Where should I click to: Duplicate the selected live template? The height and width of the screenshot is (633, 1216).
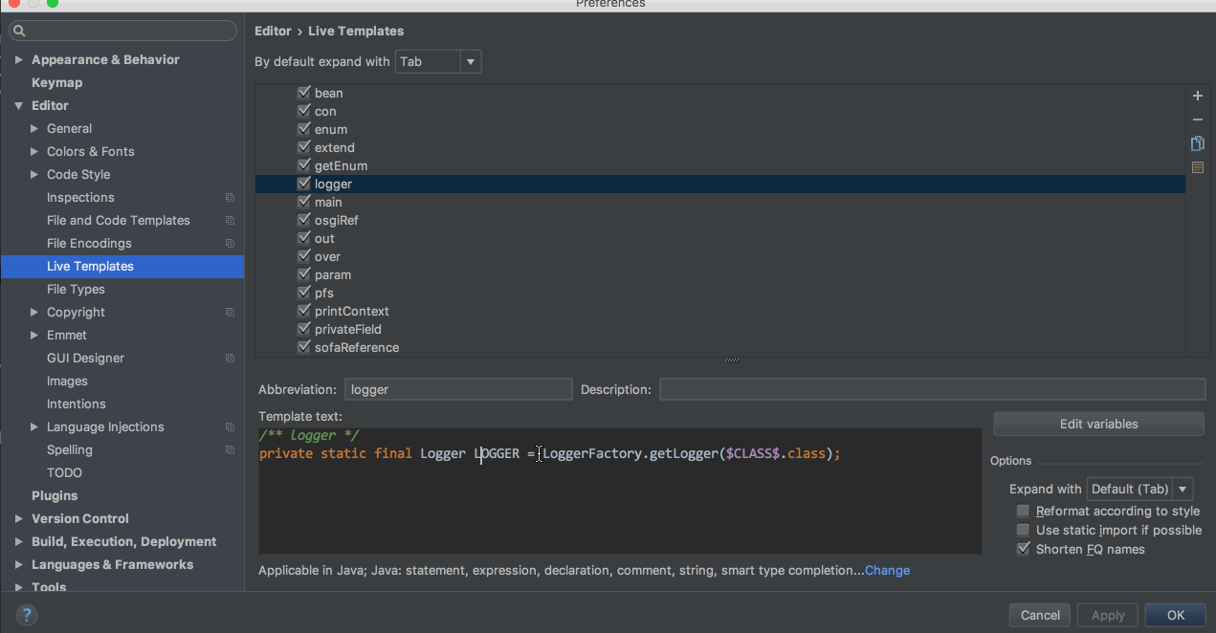pyautogui.click(x=1197, y=143)
